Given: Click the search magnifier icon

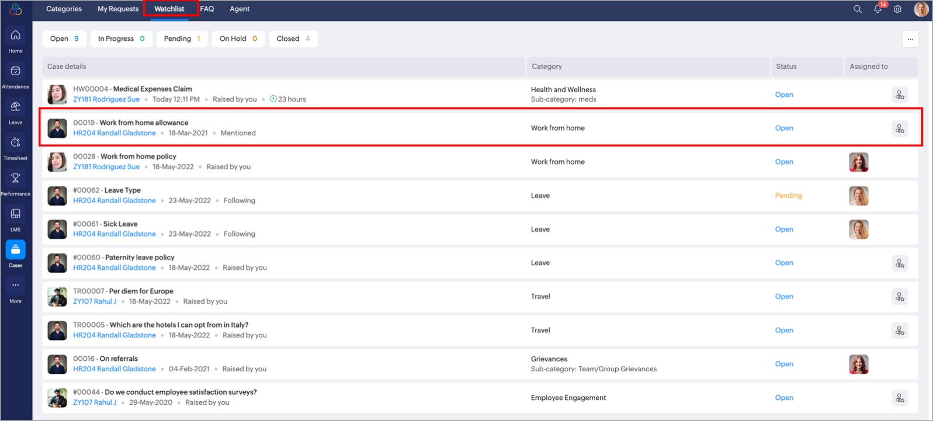Looking at the screenshot, I should 857,9.
